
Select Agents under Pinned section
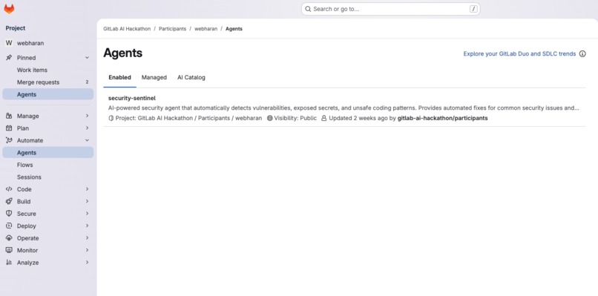coord(47,95)
